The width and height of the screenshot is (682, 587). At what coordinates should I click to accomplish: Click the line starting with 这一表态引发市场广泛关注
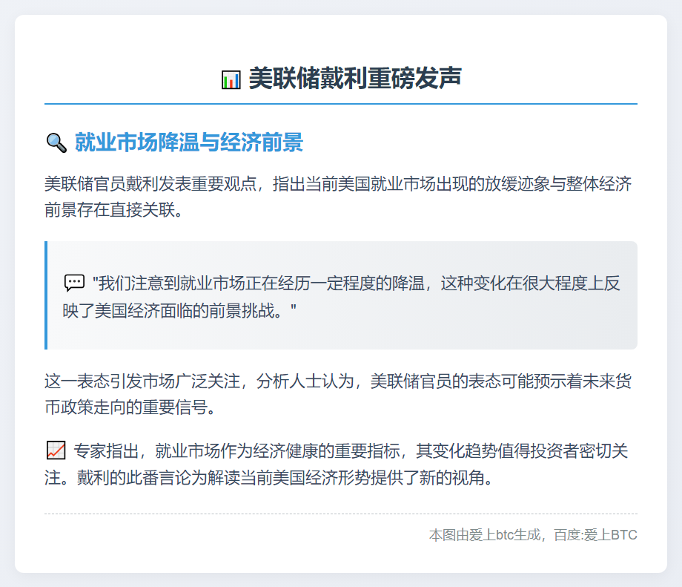tap(337, 381)
